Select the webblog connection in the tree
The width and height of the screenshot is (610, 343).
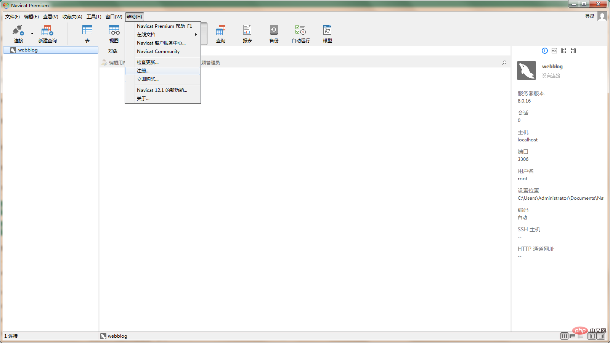pos(51,50)
